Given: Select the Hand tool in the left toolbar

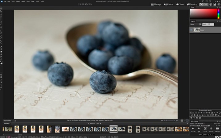Looking at the screenshot, I should point(1,8).
